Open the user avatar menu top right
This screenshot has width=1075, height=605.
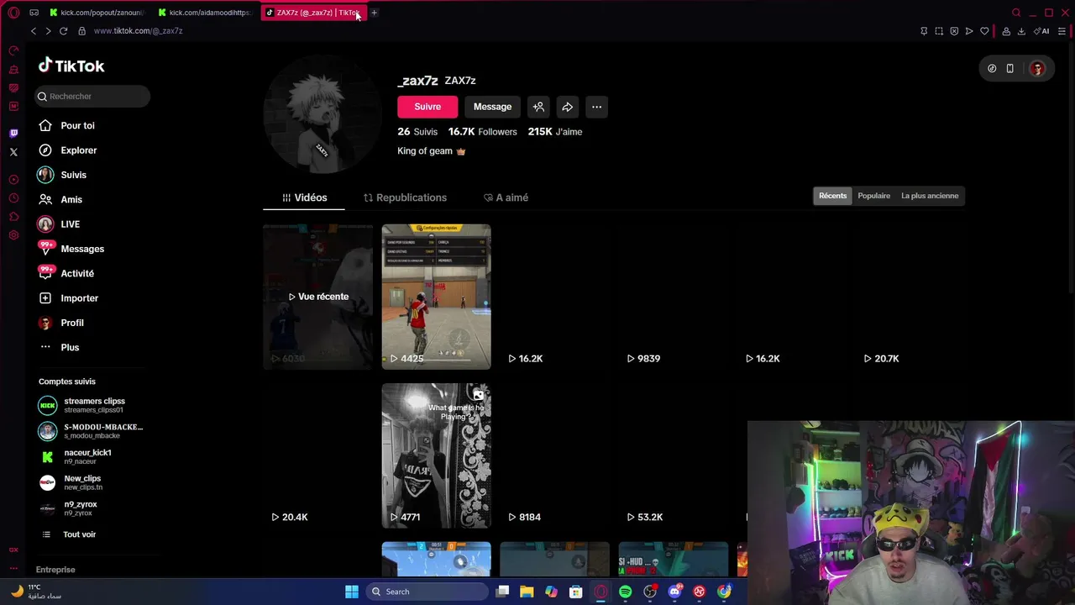point(1037,69)
